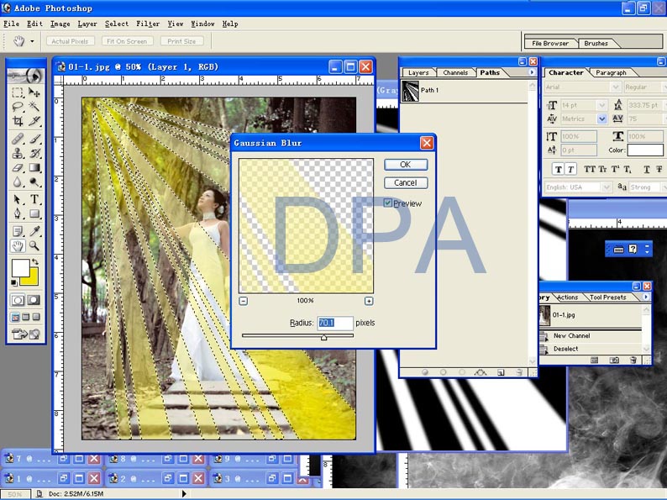Select the Slice tool
Viewport: 667px width, 500px height.
[x=34, y=121]
